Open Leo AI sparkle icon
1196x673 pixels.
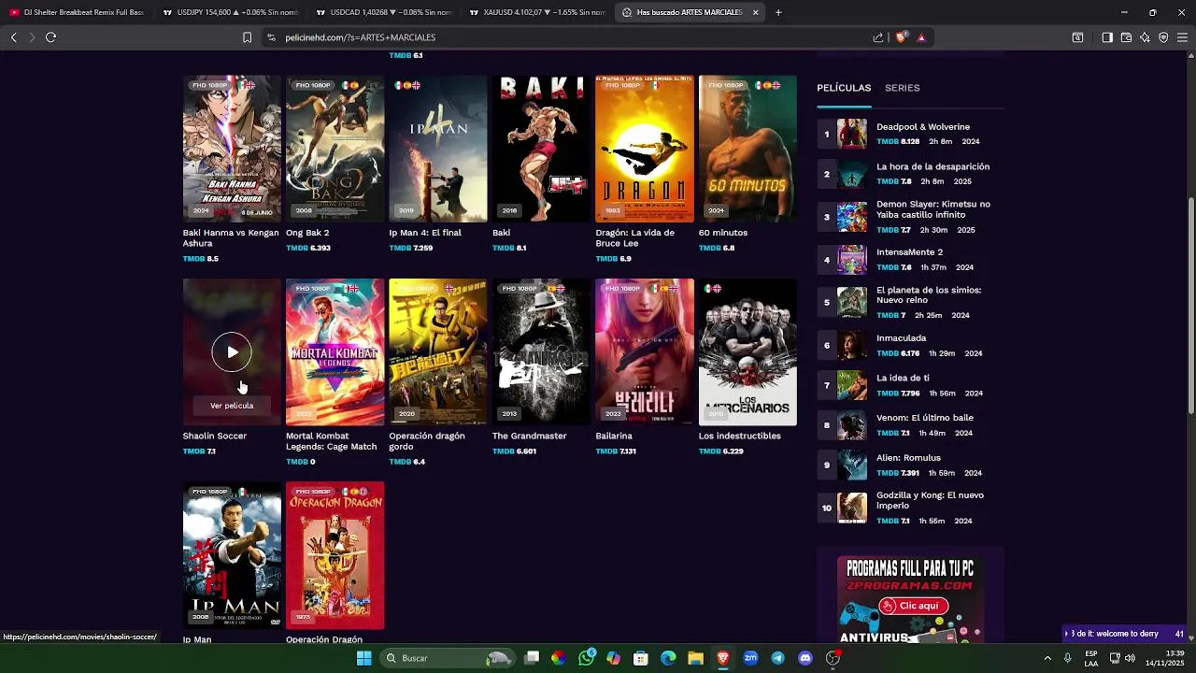1145,37
